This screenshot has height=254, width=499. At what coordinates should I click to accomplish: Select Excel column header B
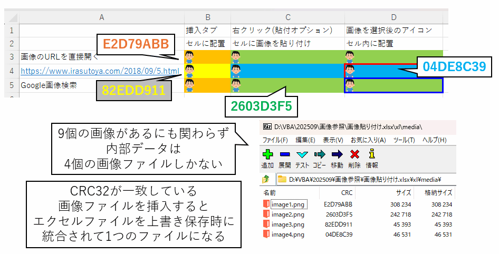[207, 17]
